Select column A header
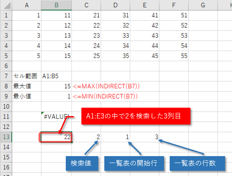The image size is (232, 176). coord(27,5)
